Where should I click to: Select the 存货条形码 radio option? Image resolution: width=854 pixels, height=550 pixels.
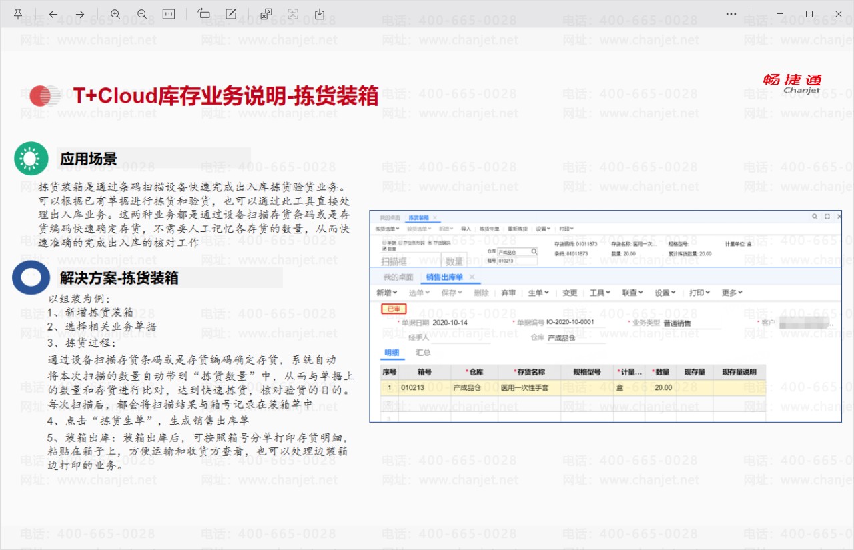tap(400, 243)
